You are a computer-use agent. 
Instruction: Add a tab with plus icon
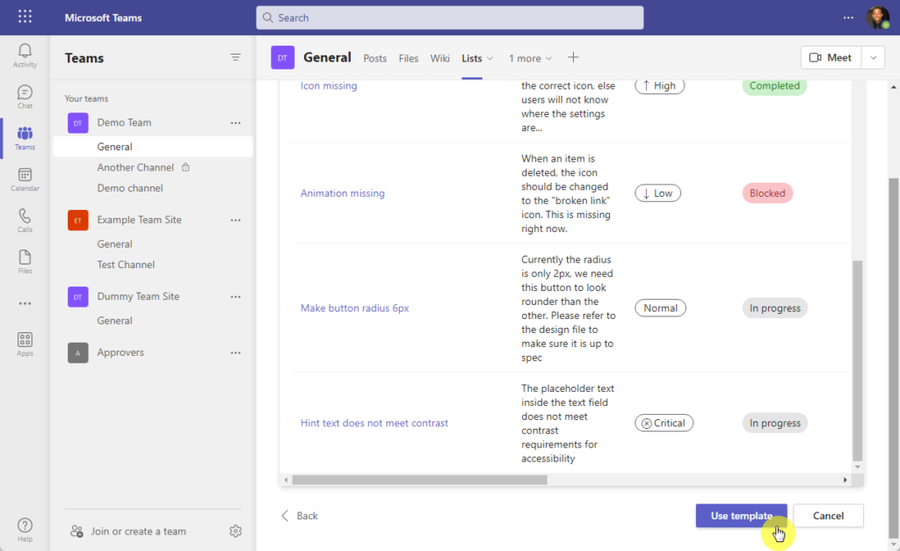click(x=573, y=57)
